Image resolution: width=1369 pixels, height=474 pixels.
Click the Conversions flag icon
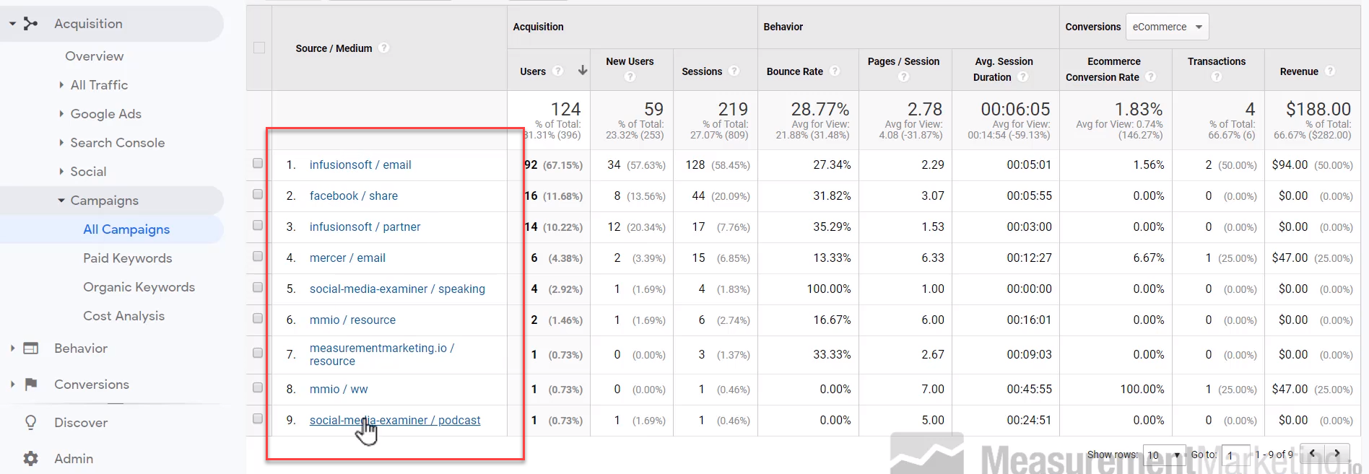pos(31,385)
